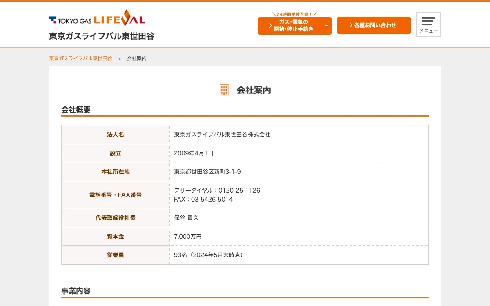Click the orange building icon beside 会社案内
490x306 pixels.
click(224, 90)
